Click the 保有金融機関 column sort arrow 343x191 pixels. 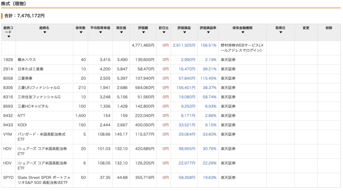coord(242,32)
